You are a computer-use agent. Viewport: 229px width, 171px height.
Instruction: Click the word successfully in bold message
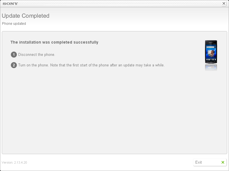(x=86, y=42)
